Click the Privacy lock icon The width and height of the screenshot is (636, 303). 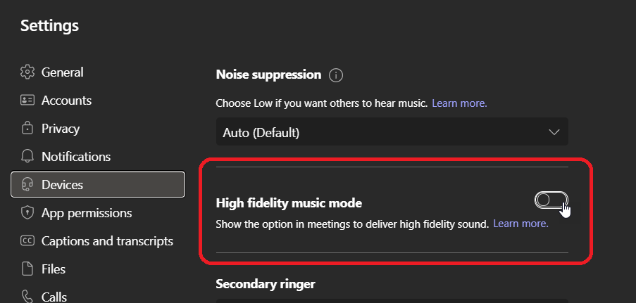coord(27,129)
